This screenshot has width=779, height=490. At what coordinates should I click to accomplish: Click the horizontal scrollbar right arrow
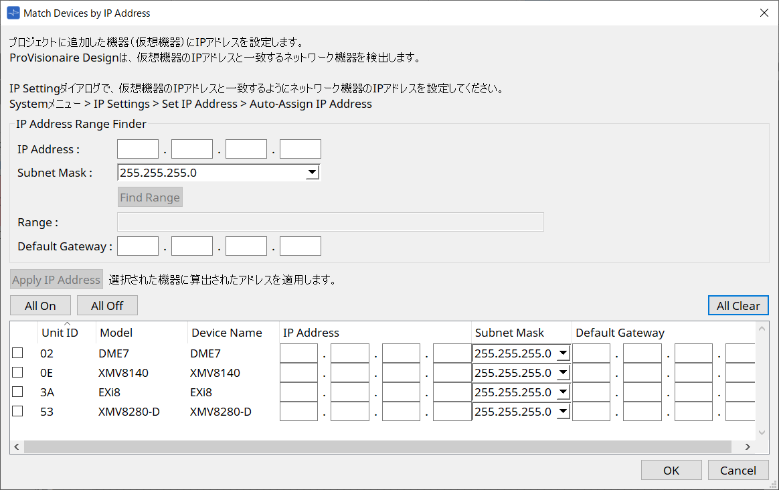[748, 446]
